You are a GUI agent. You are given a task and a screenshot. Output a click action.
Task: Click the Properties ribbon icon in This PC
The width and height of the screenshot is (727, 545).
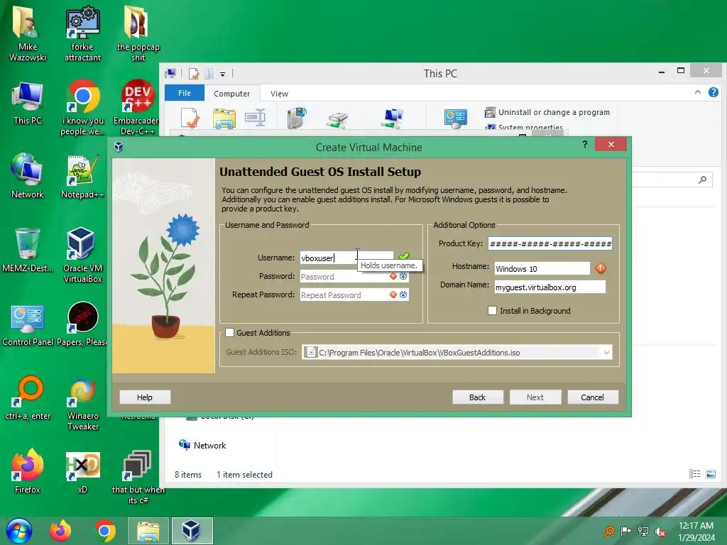pos(190,118)
